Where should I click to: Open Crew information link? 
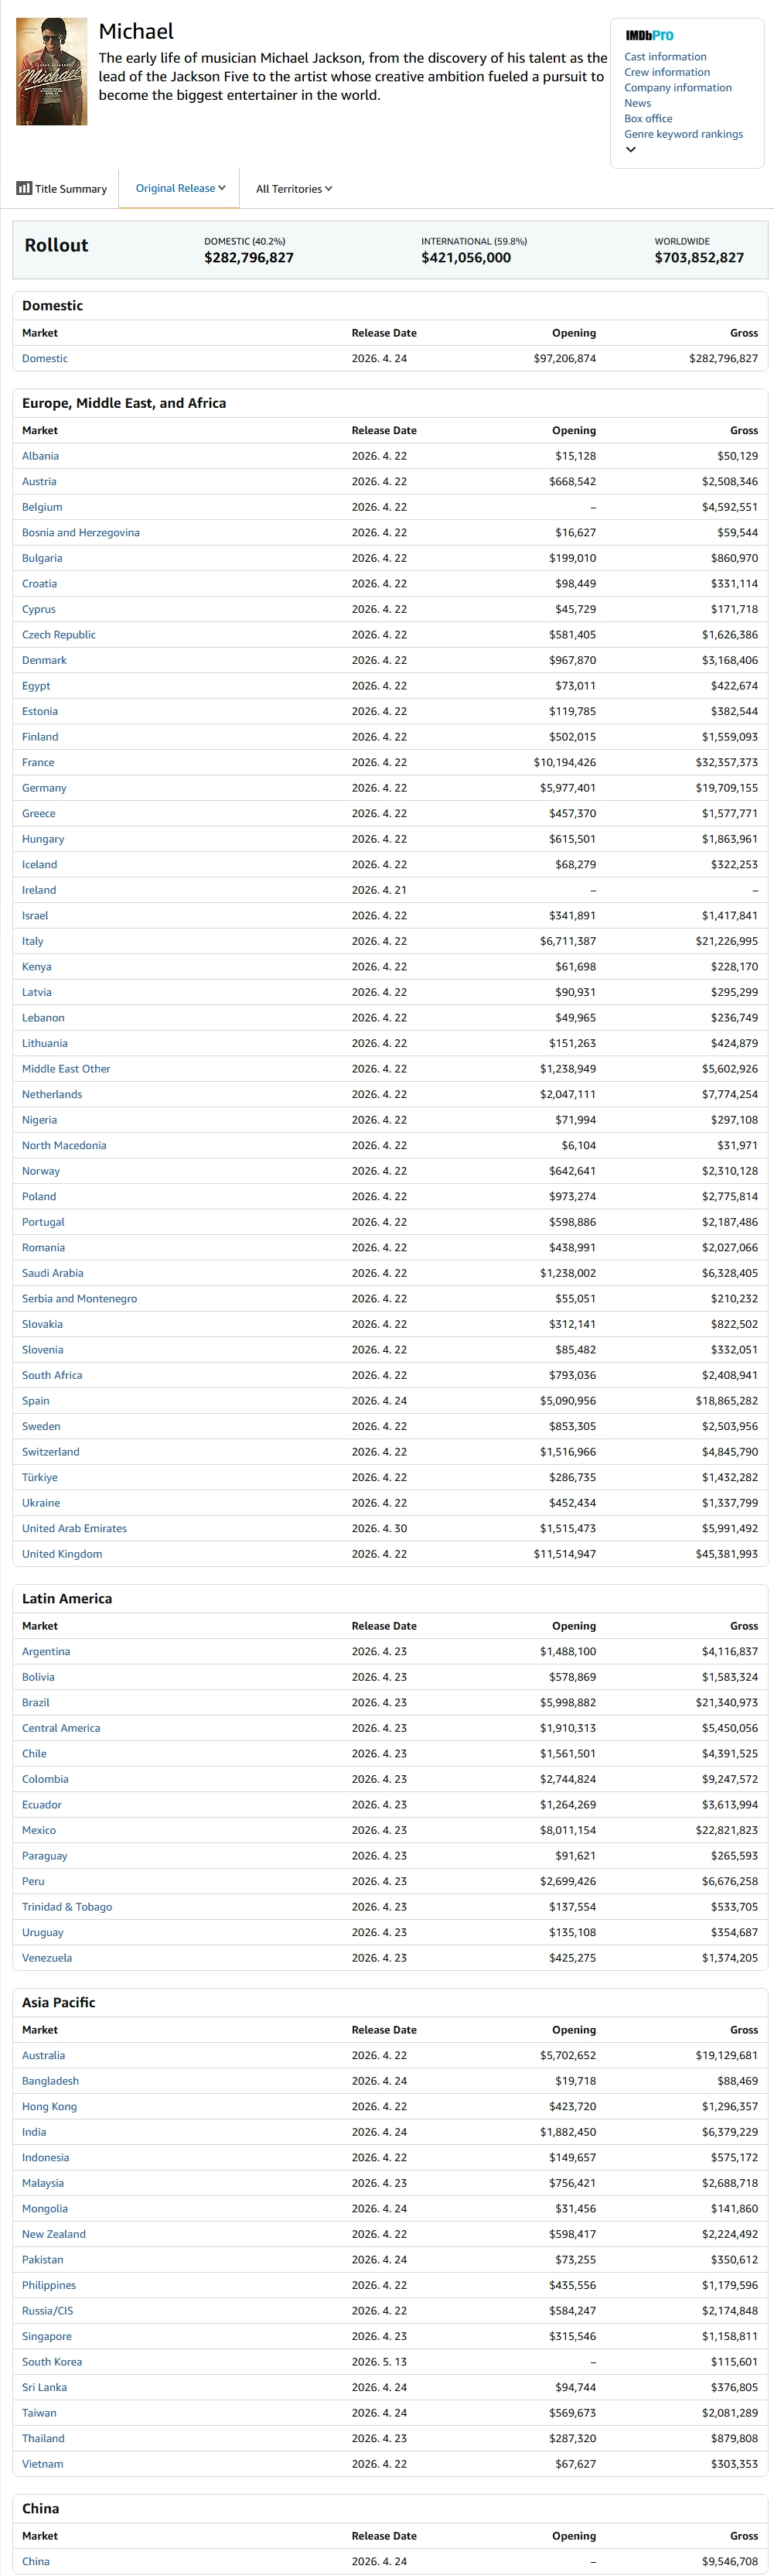coord(667,72)
